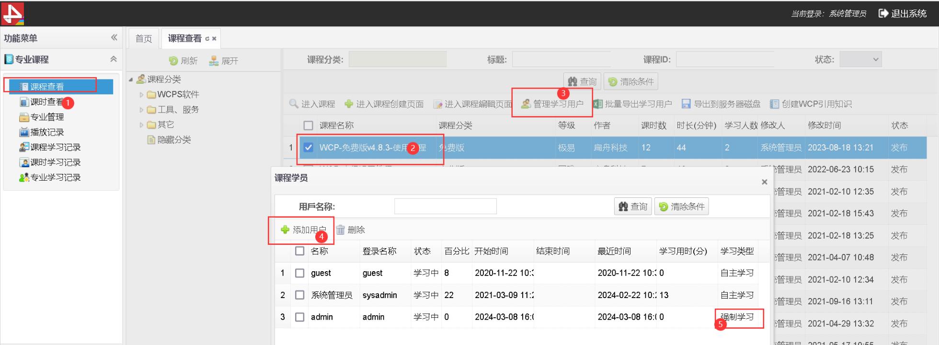The image size is (939, 345).
Task: Sort students by 学习类型 column header
Action: [737, 251]
